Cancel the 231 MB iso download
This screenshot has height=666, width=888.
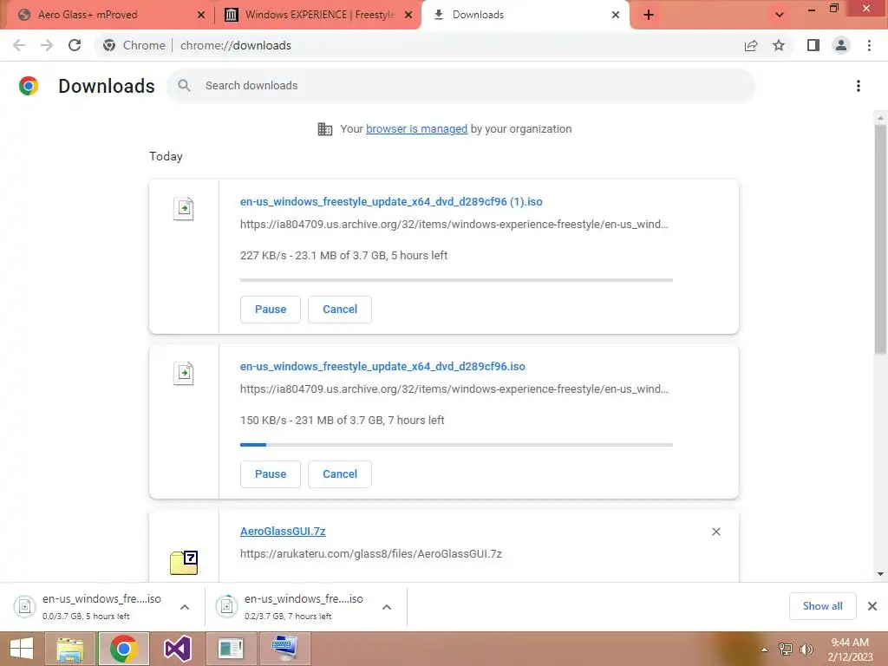click(x=340, y=474)
